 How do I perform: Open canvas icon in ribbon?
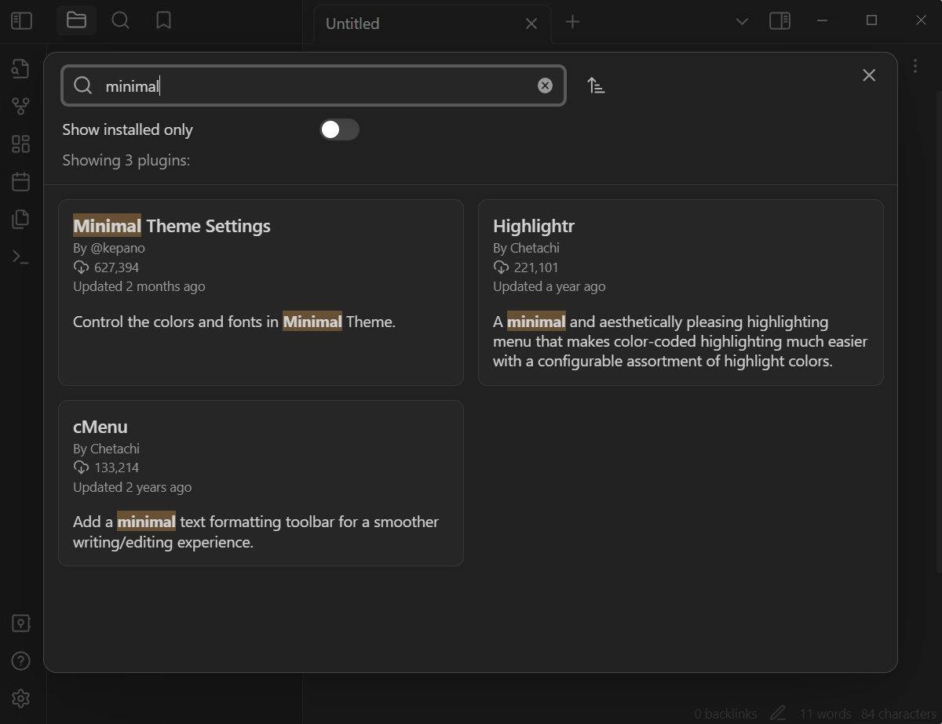coord(20,144)
